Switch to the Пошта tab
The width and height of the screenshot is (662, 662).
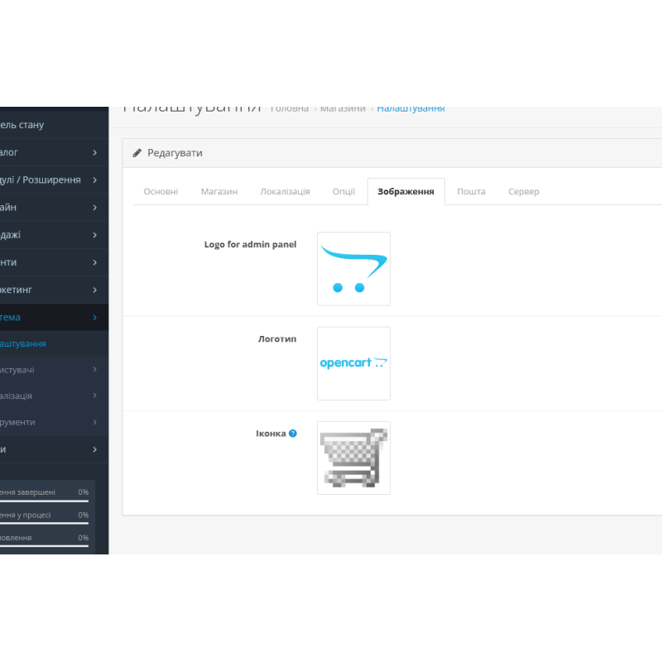point(471,191)
